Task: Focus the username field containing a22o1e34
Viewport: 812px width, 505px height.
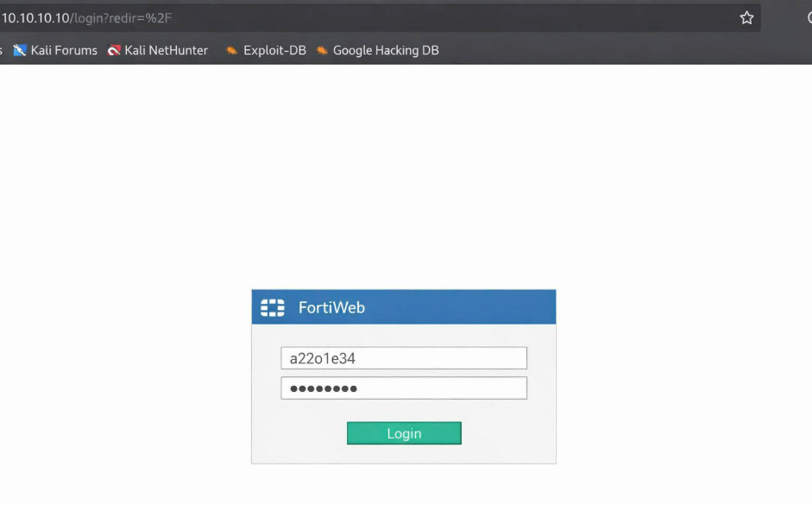Action: tap(404, 358)
